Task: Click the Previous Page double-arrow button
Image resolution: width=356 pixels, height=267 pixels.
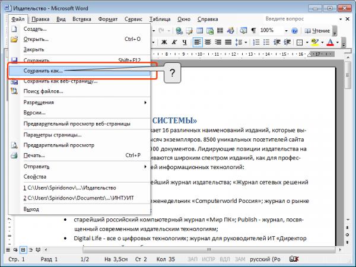Action: coord(347,227)
